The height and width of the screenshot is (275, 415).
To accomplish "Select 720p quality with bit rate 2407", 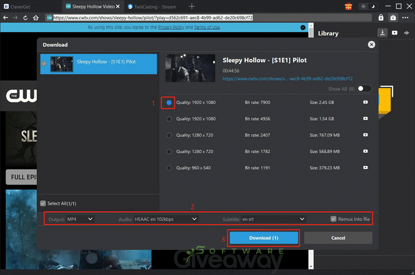I will tap(169, 135).
